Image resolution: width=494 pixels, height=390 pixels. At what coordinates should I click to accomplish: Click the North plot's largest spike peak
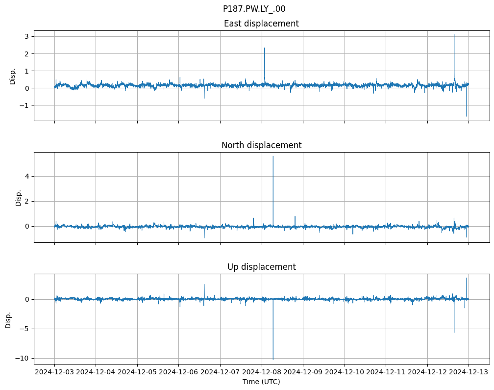(x=273, y=156)
